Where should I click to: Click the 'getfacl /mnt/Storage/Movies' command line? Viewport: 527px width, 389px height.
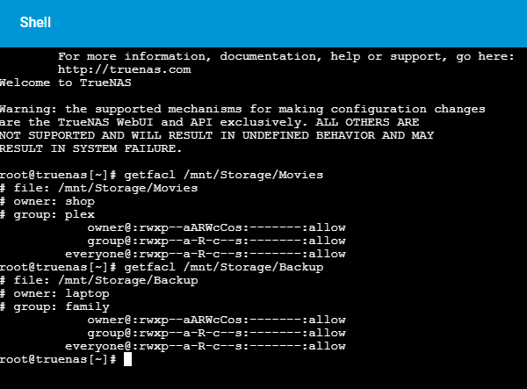[x=162, y=175]
